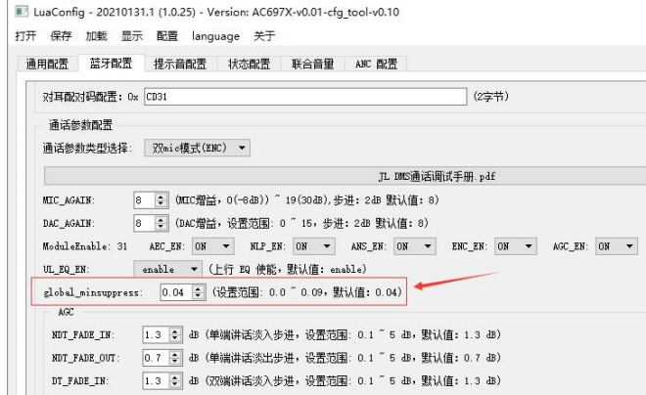Switch to the 提示音配置 tab
The width and height of the screenshot is (646, 395).
(x=180, y=65)
